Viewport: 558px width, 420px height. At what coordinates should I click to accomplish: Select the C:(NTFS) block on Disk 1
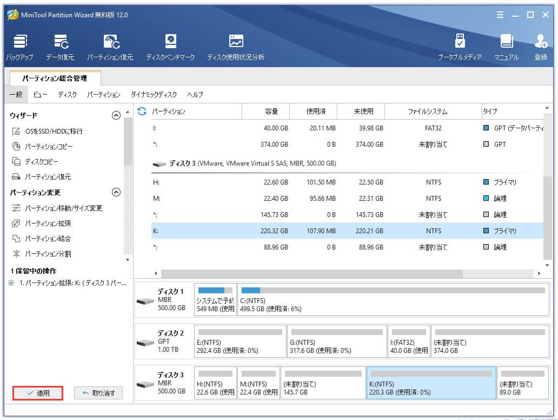(393, 299)
